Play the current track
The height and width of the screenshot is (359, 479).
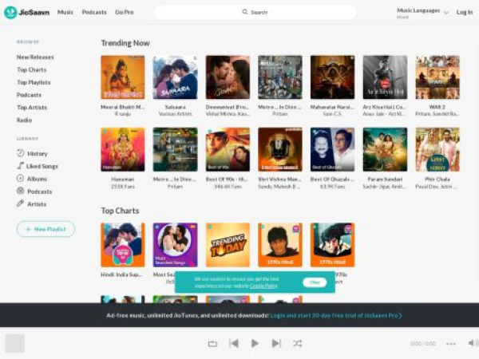point(255,343)
